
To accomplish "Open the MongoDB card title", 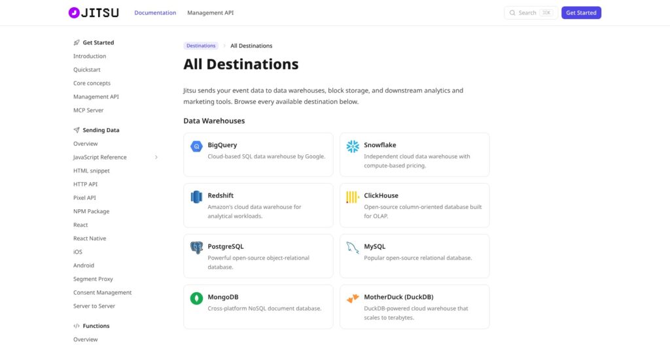I will (x=223, y=297).
